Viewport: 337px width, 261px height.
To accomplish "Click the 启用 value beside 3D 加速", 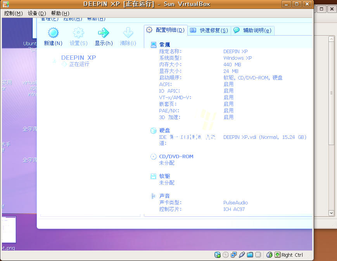I will pos(228,117).
